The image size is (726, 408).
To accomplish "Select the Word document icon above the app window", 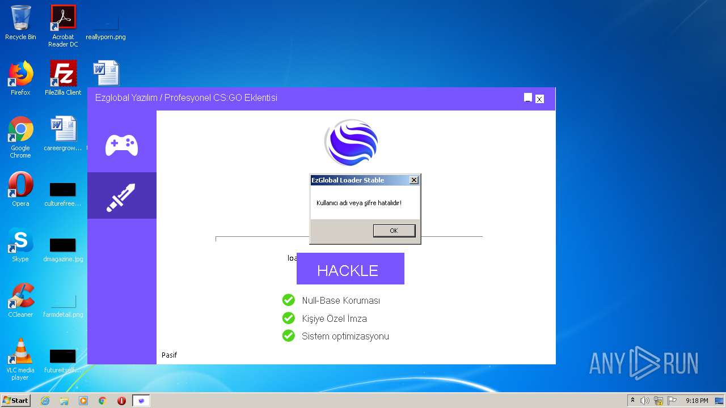I will point(106,73).
